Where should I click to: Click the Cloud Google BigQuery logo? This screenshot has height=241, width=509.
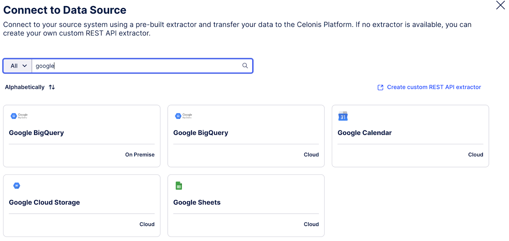[x=184, y=116]
